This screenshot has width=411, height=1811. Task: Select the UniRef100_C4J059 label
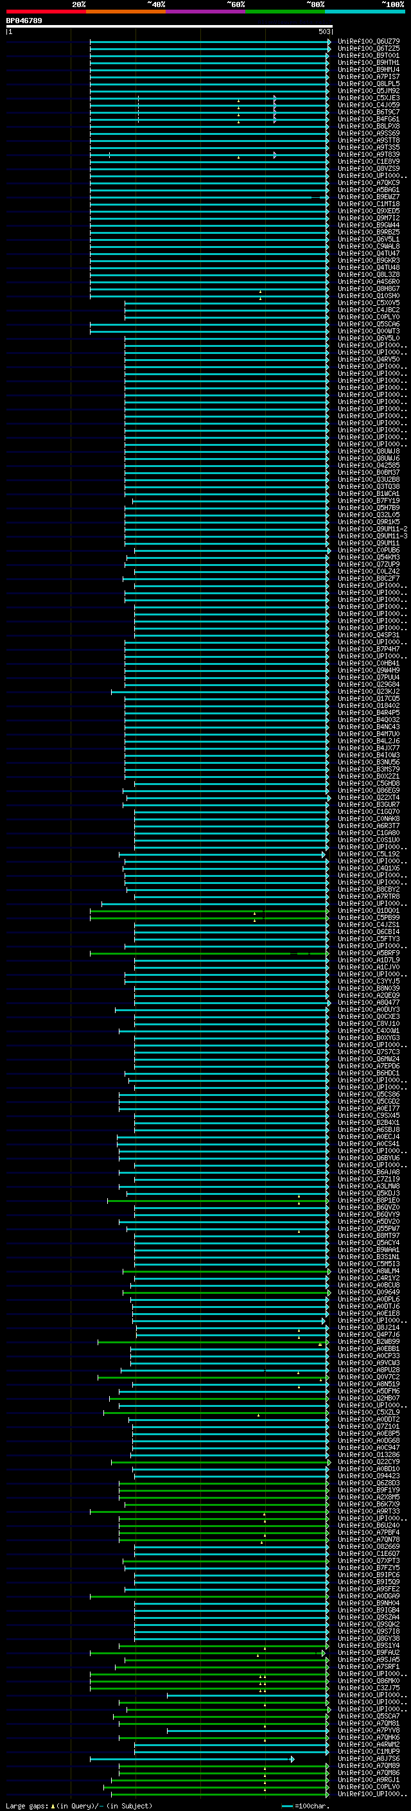(369, 105)
